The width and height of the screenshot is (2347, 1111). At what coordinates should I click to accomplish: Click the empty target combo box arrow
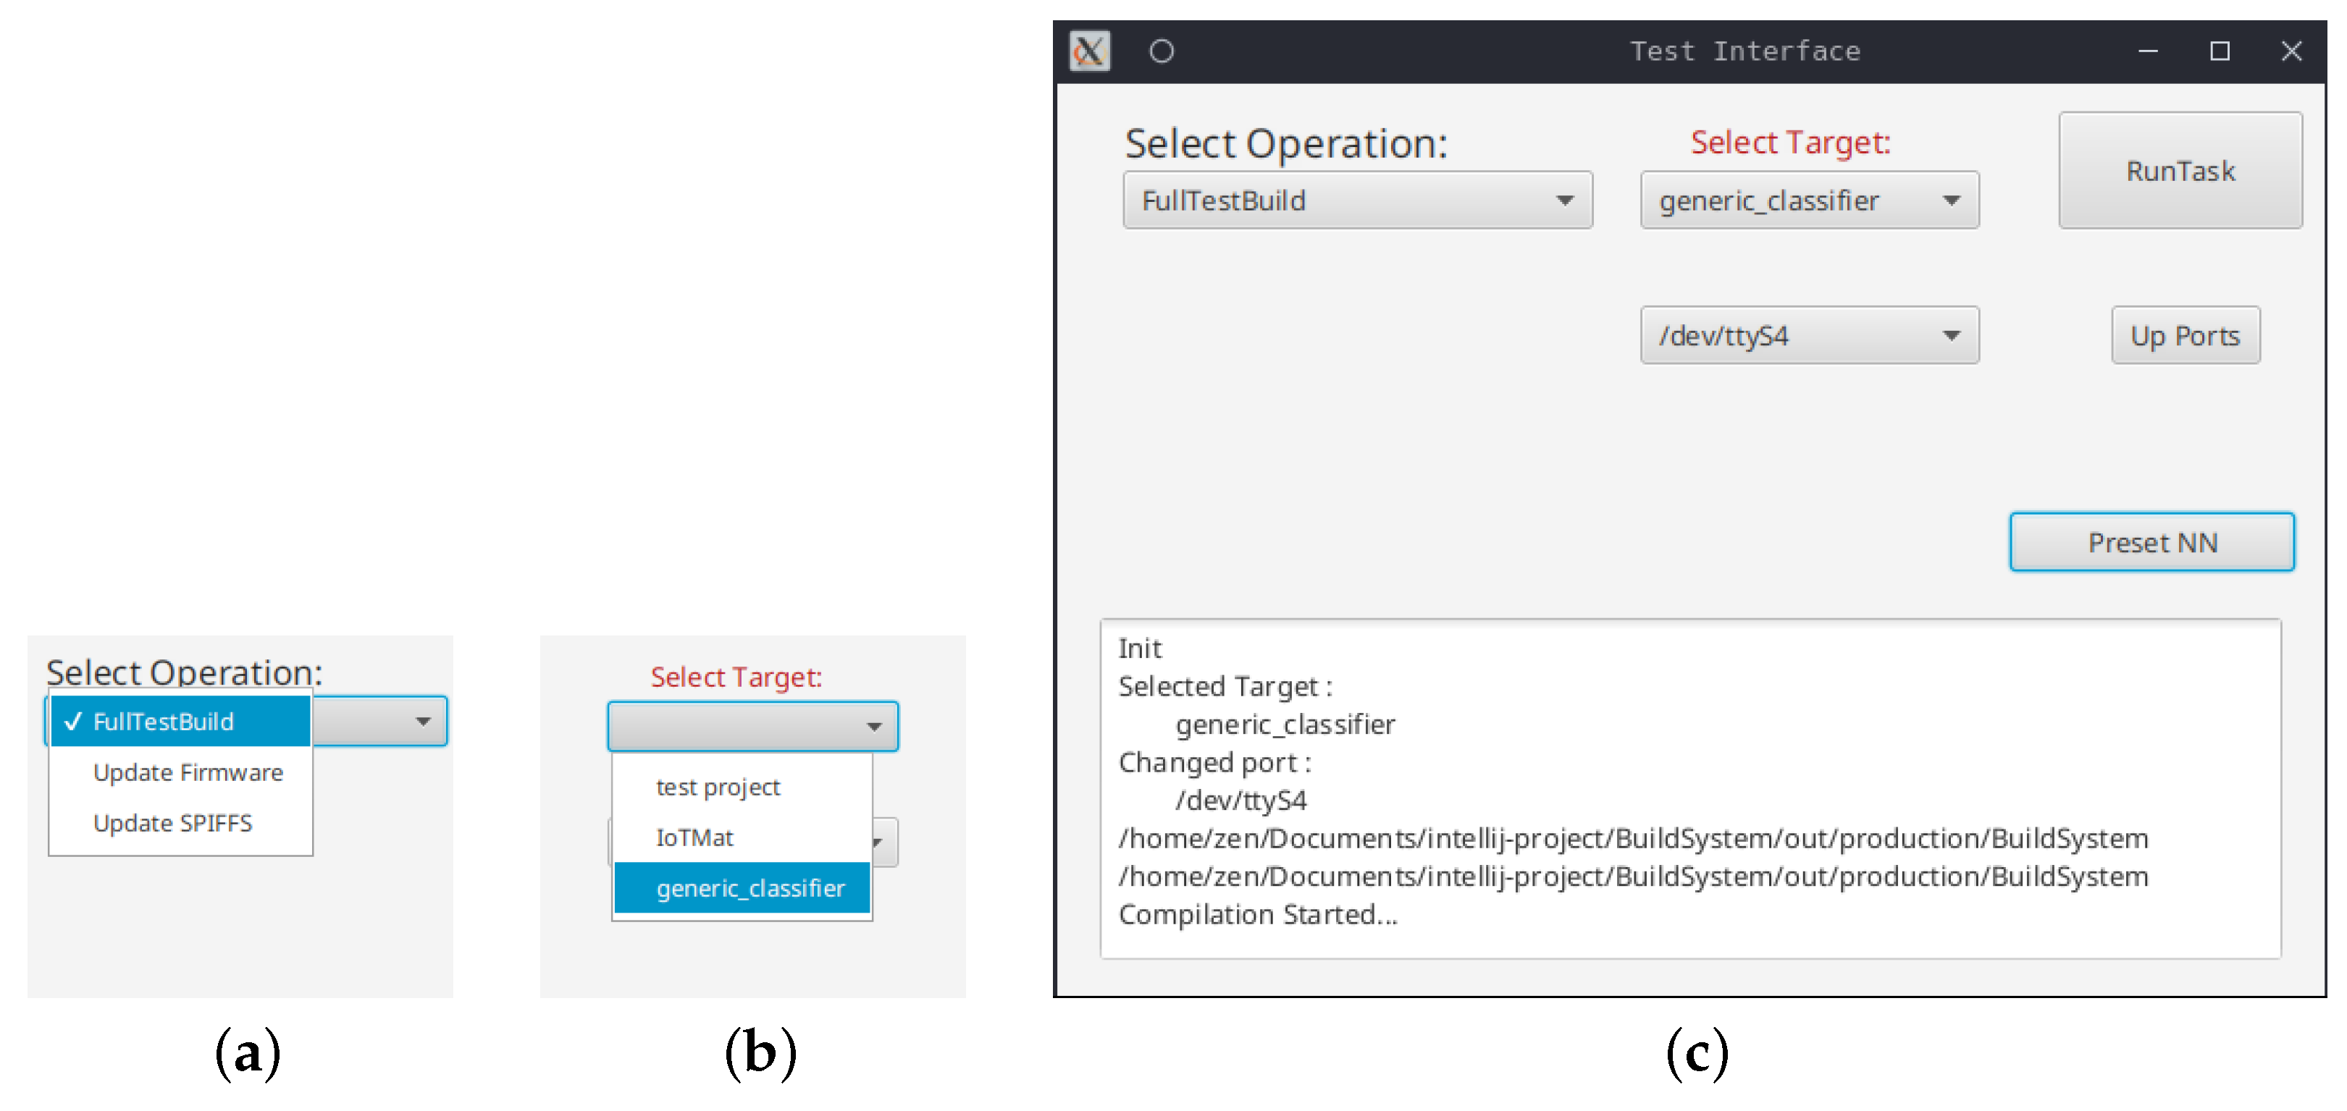(x=875, y=727)
